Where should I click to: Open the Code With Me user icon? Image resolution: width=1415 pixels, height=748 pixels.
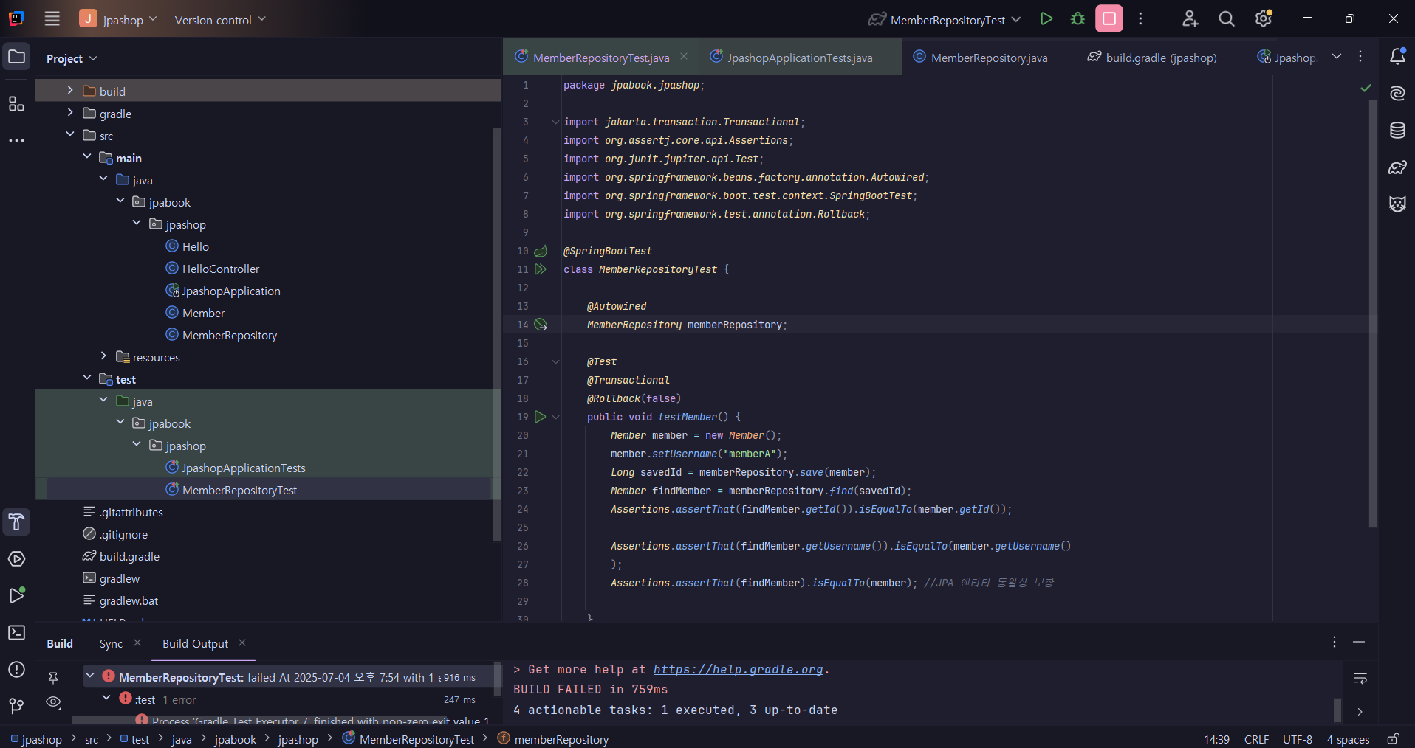click(x=1190, y=19)
